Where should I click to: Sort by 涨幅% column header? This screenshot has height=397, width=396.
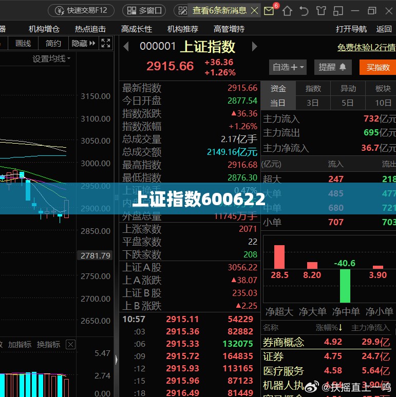[x=329, y=328]
